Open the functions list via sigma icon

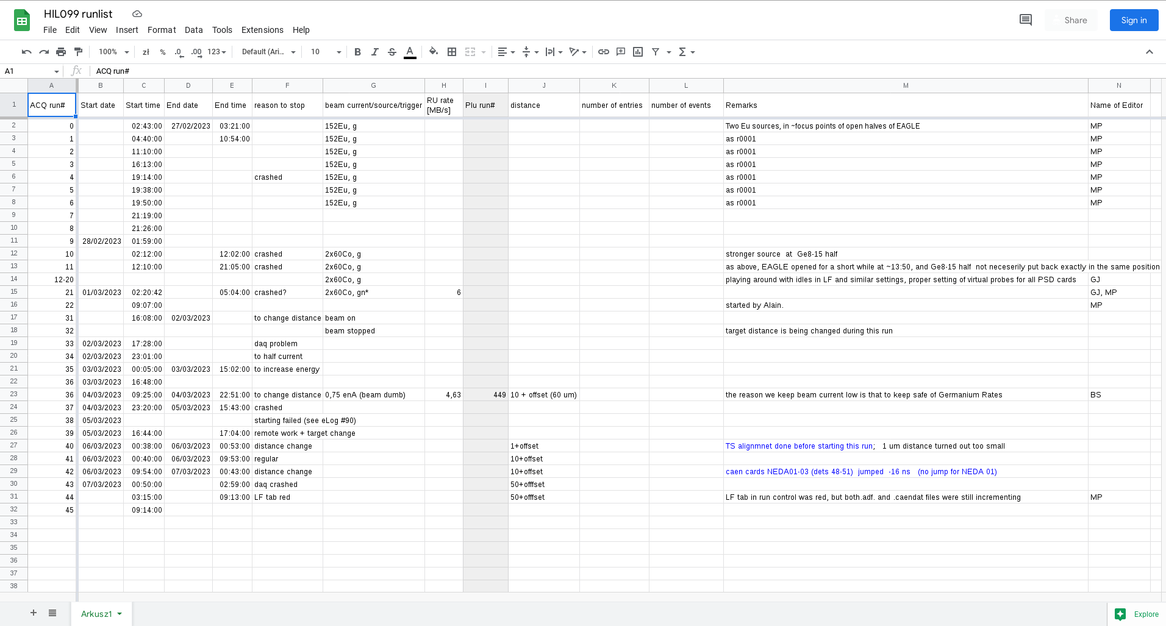(x=683, y=52)
